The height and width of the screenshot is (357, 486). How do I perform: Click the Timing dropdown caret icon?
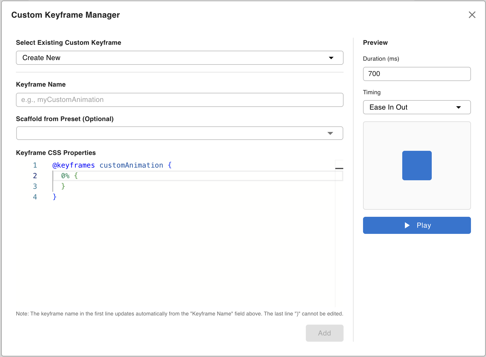pos(458,107)
